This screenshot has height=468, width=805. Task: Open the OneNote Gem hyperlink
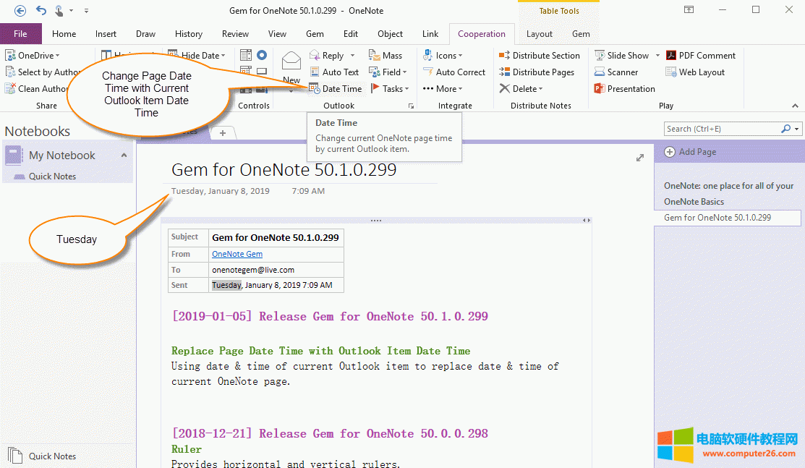237,253
